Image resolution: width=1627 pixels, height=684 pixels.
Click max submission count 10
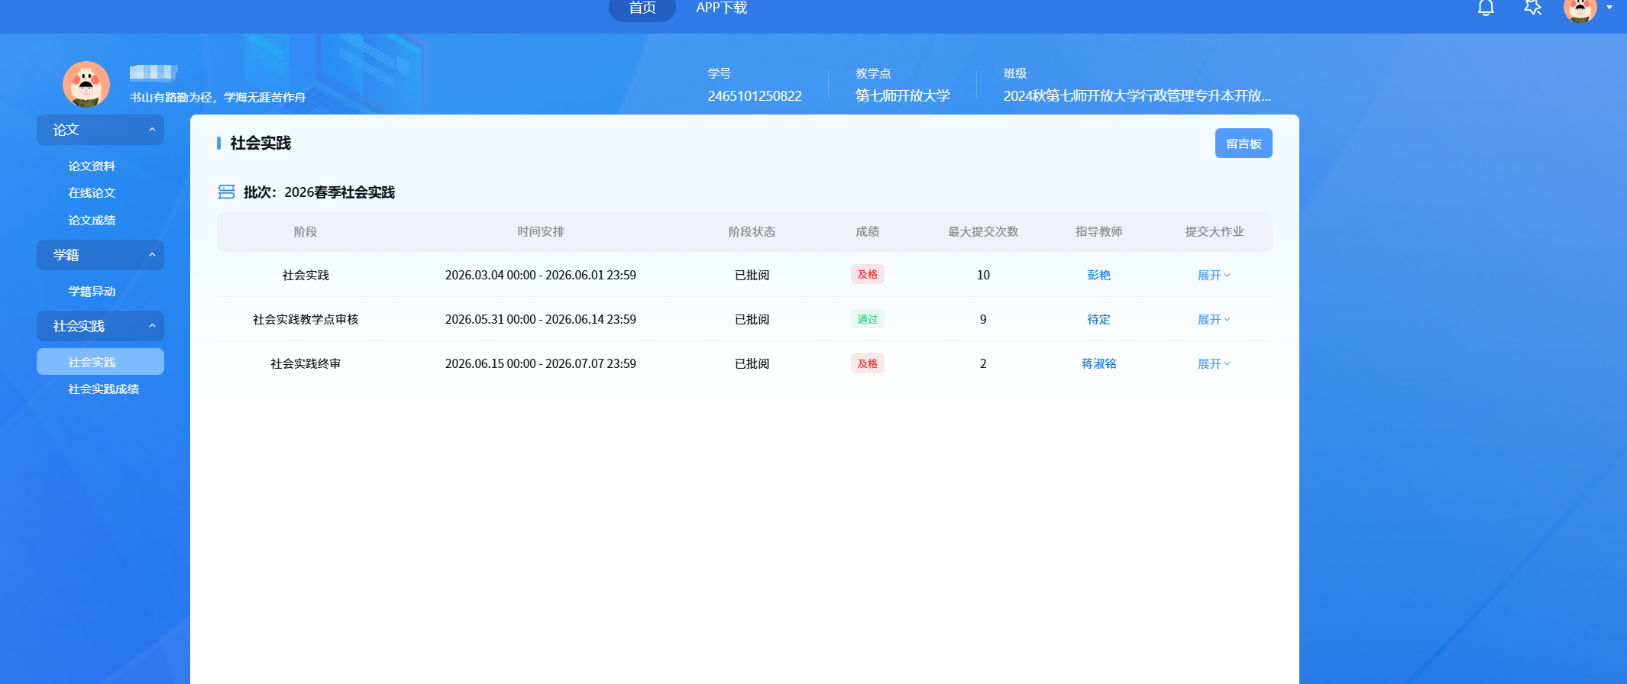[983, 275]
